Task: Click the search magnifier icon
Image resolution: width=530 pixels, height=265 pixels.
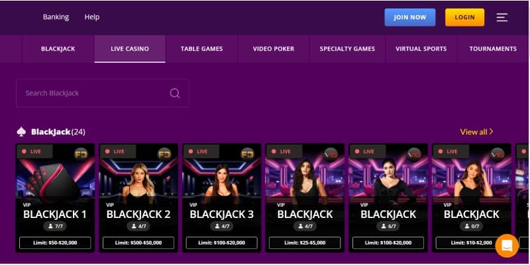Action: pos(175,93)
